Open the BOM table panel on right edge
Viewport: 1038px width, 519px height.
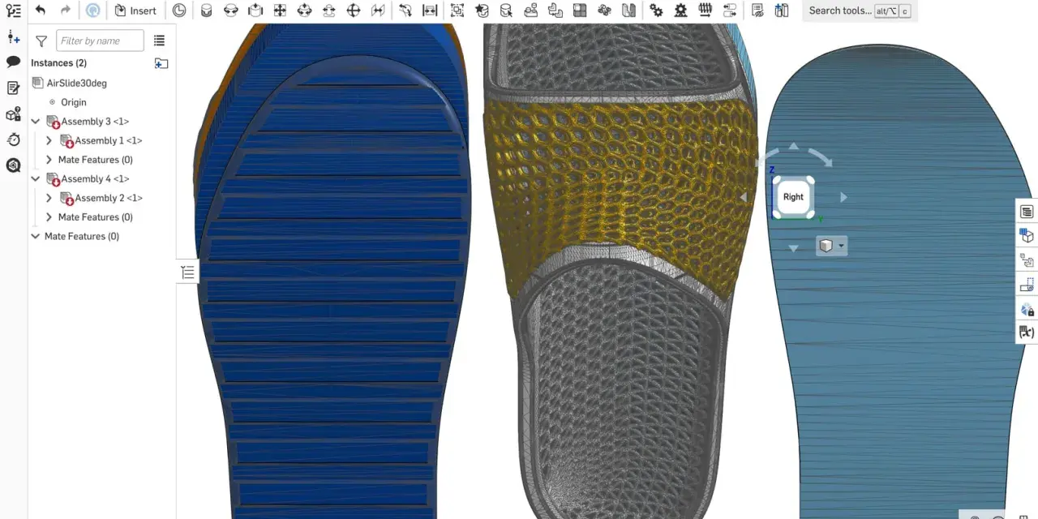1027,212
